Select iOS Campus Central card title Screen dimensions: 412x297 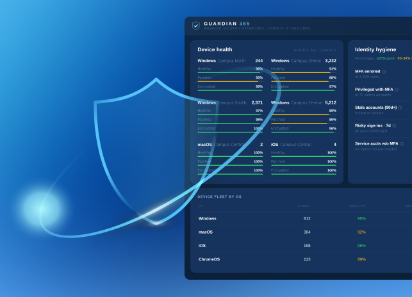[291, 145]
